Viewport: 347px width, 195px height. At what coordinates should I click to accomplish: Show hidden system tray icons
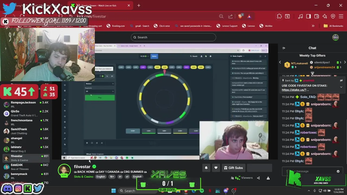(x=309, y=191)
